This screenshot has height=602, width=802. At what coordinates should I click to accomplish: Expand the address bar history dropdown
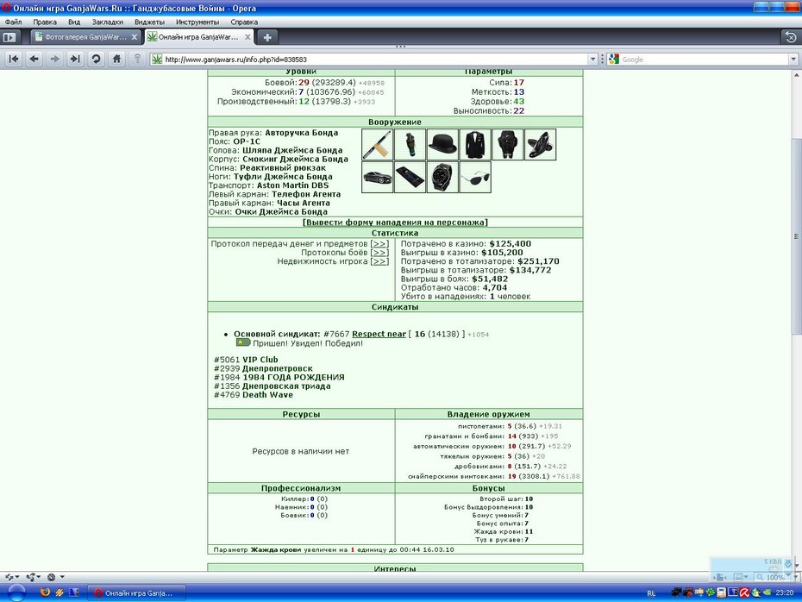pyautogui.click(x=592, y=60)
